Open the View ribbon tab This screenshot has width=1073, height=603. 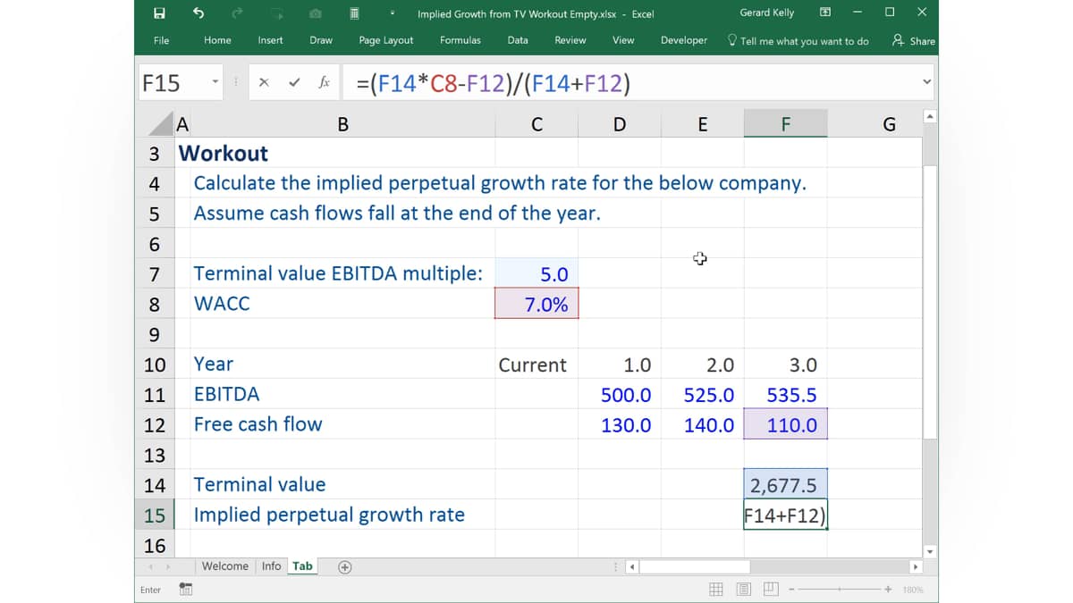tap(623, 40)
